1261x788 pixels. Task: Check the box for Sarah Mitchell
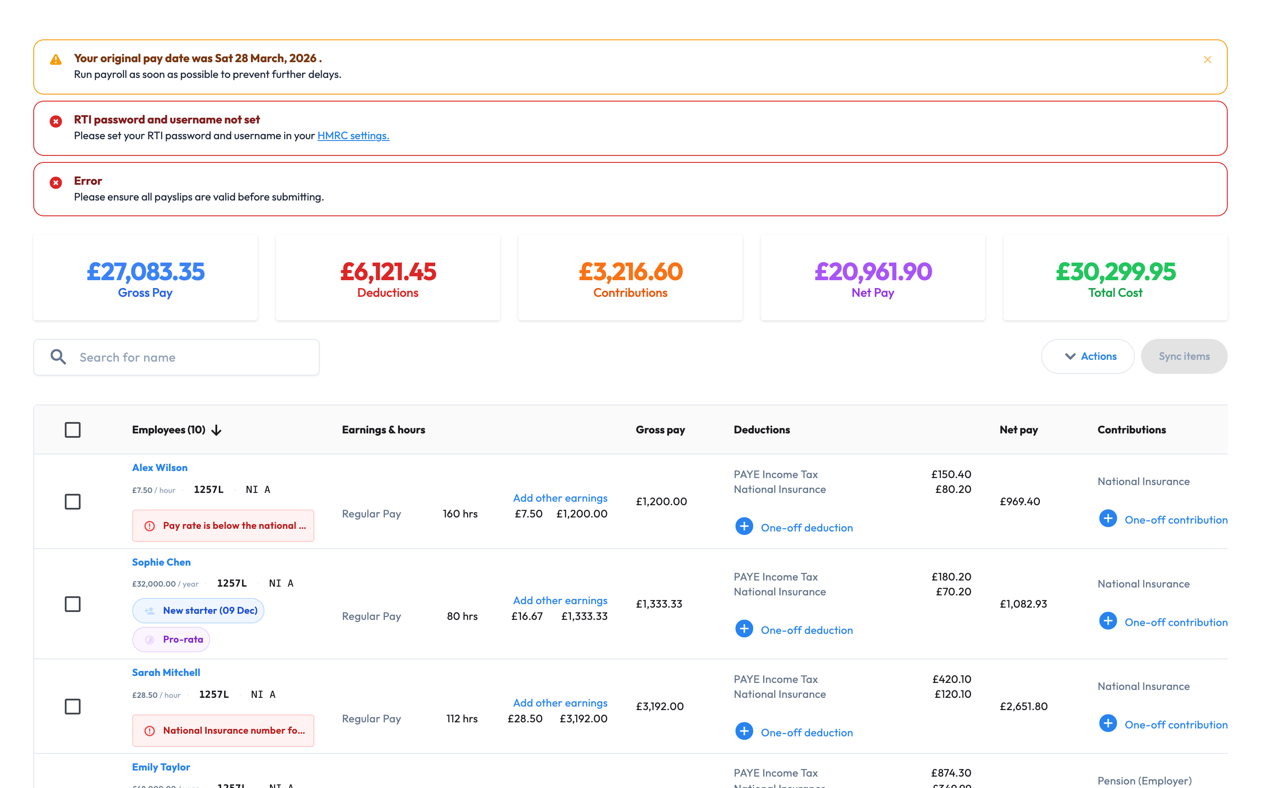[x=72, y=706]
